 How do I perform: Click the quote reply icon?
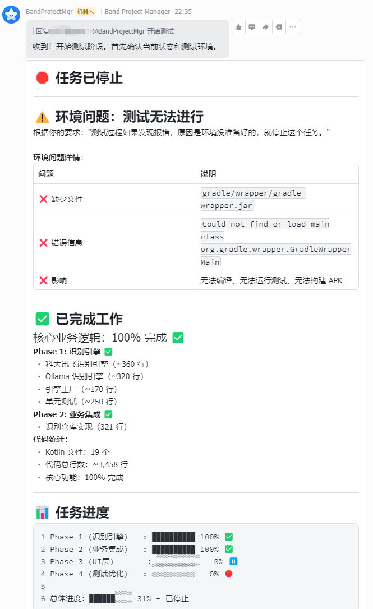[278, 26]
